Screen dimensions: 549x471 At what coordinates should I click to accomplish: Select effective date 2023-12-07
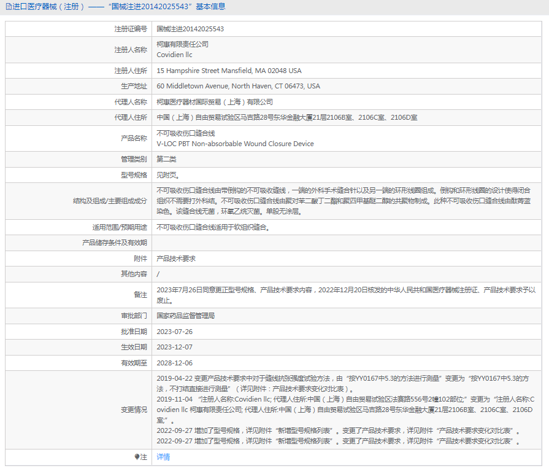pos(174,347)
